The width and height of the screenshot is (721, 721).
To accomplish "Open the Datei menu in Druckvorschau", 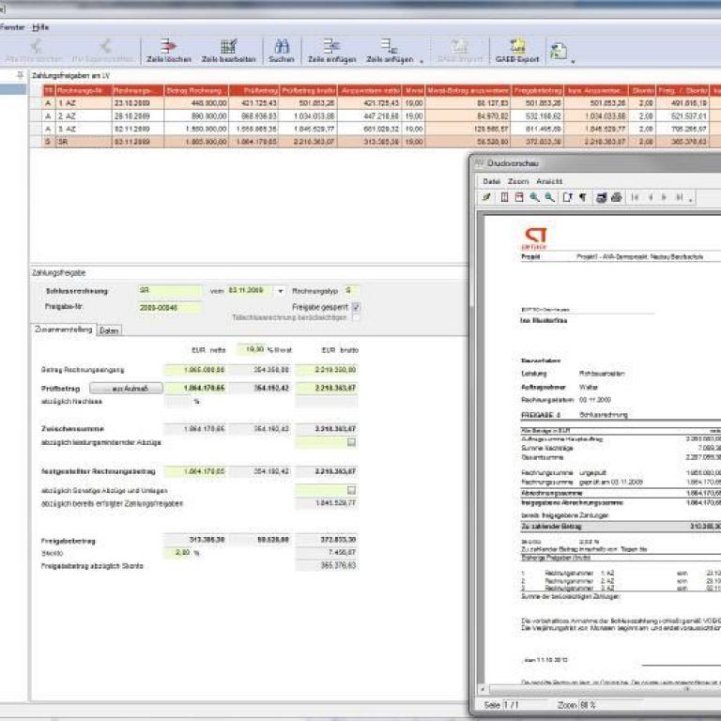I will pos(491,181).
